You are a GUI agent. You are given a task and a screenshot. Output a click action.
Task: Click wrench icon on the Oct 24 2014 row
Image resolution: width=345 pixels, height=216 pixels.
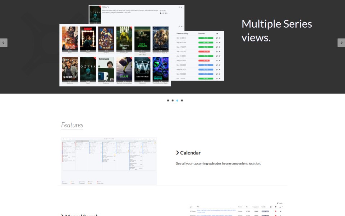click(x=219, y=38)
